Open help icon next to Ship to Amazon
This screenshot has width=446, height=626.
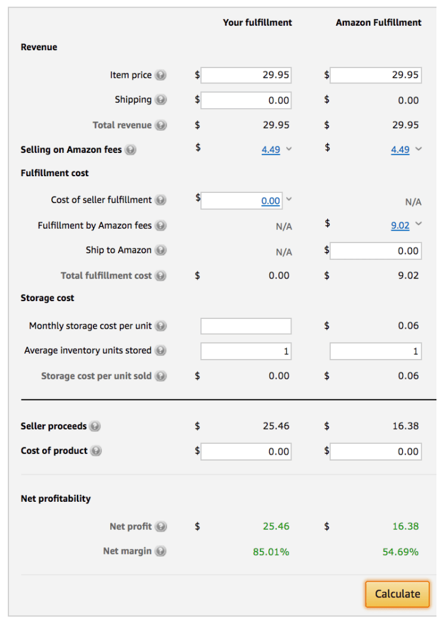point(160,250)
